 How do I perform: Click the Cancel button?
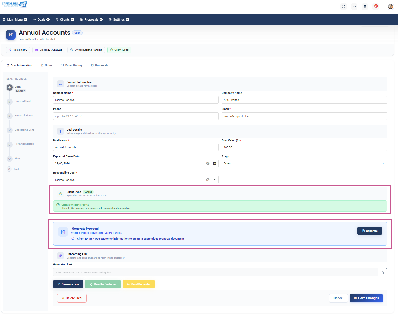tap(338, 298)
